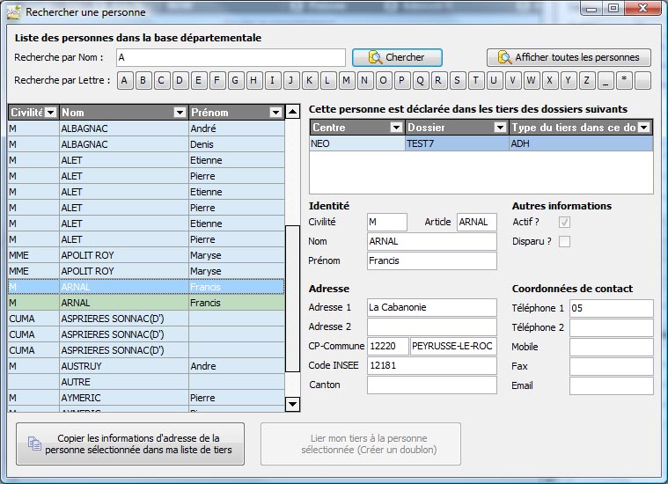Select the TEST7 dossier cell
Image resolution: width=668 pixels, height=484 pixels.
(457, 143)
